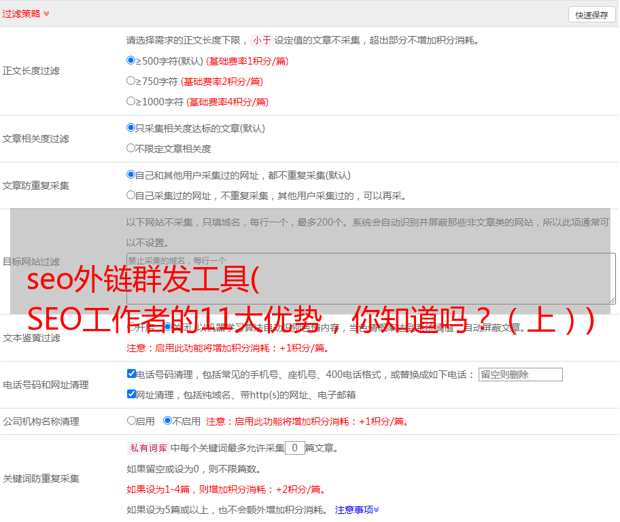Click the article count field showing 0
620x522 pixels.
(294, 448)
